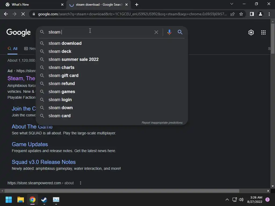This screenshot has height=206, width=275.
Task: Choose suggestion 'steam download'
Action: pyautogui.click(x=112, y=43)
